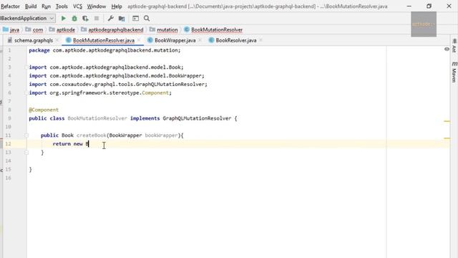Click the grey stop icon
The width and height of the screenshot is (458, 258).
coord(97,19)
